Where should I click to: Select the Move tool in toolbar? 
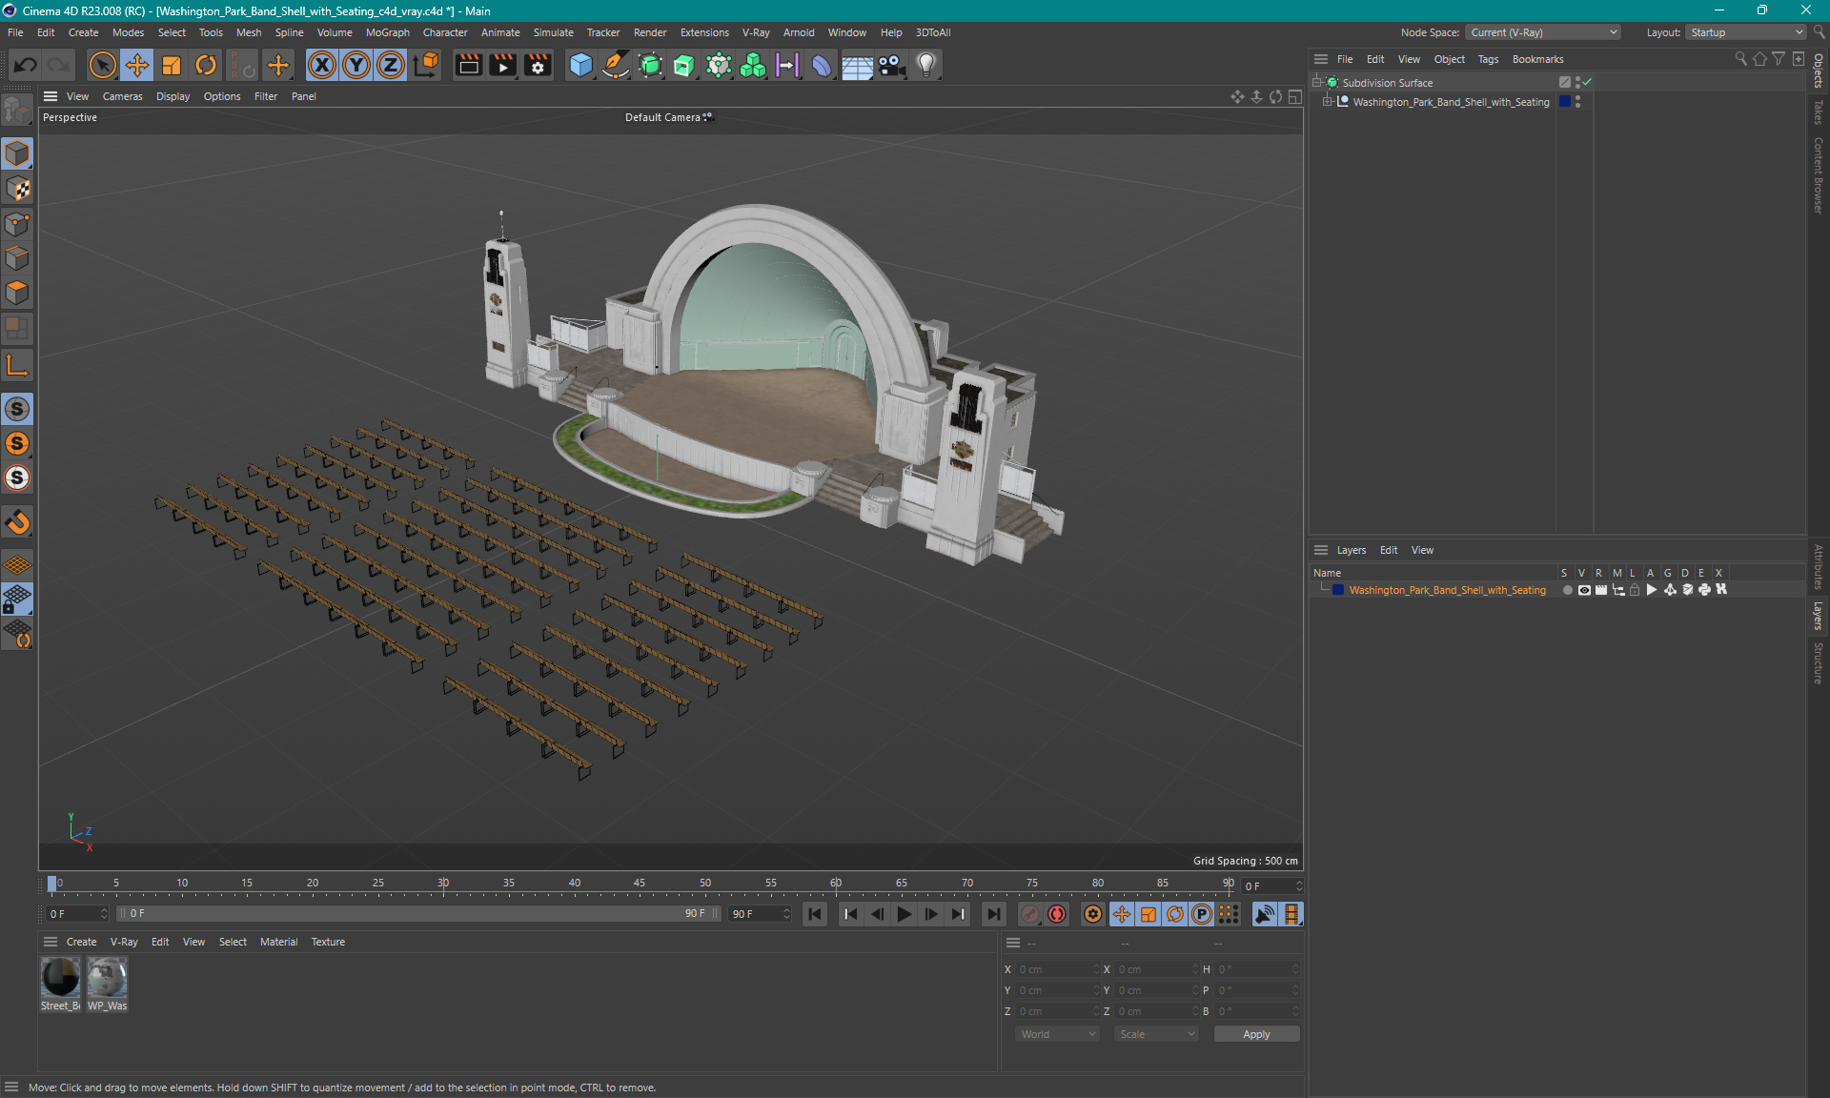coord(137,65)
